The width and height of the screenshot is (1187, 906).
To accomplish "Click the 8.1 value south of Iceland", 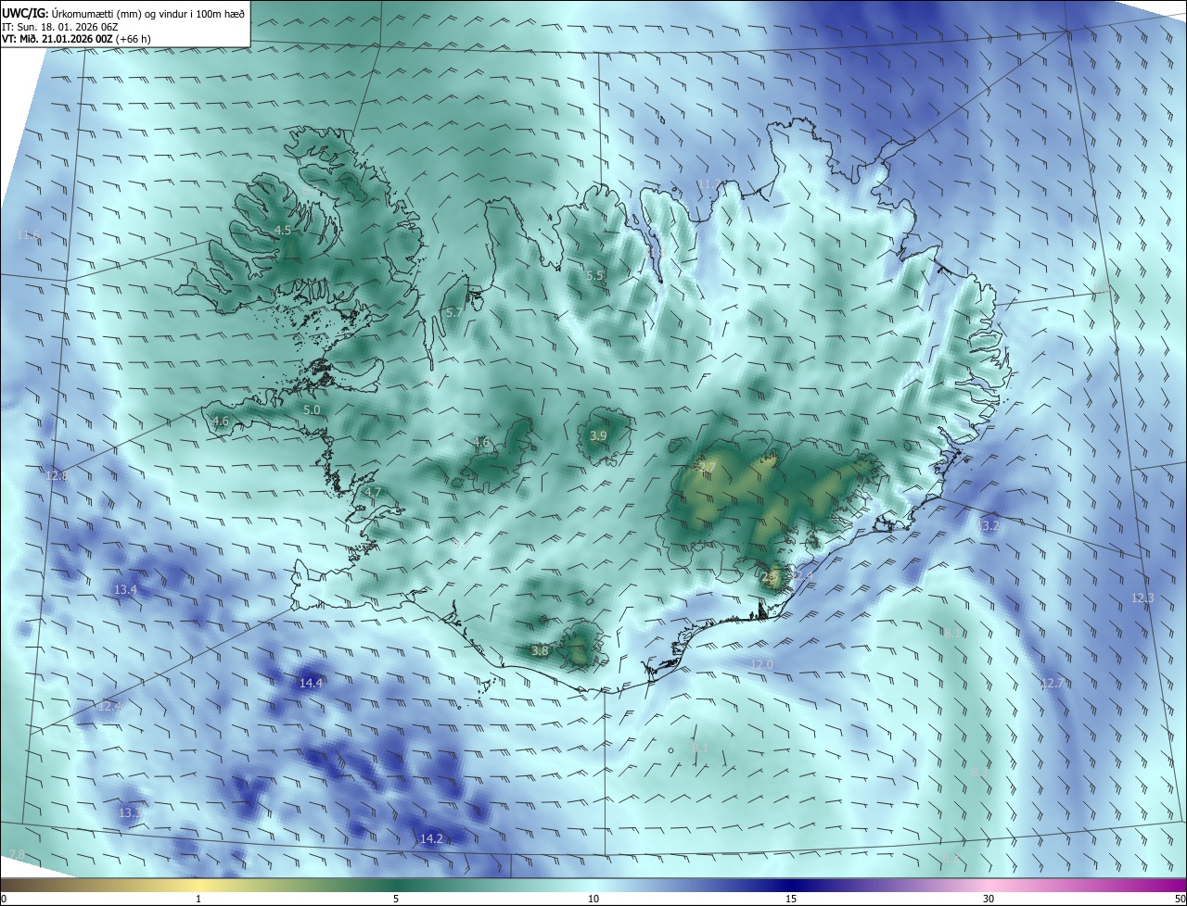I will point(700,748).
